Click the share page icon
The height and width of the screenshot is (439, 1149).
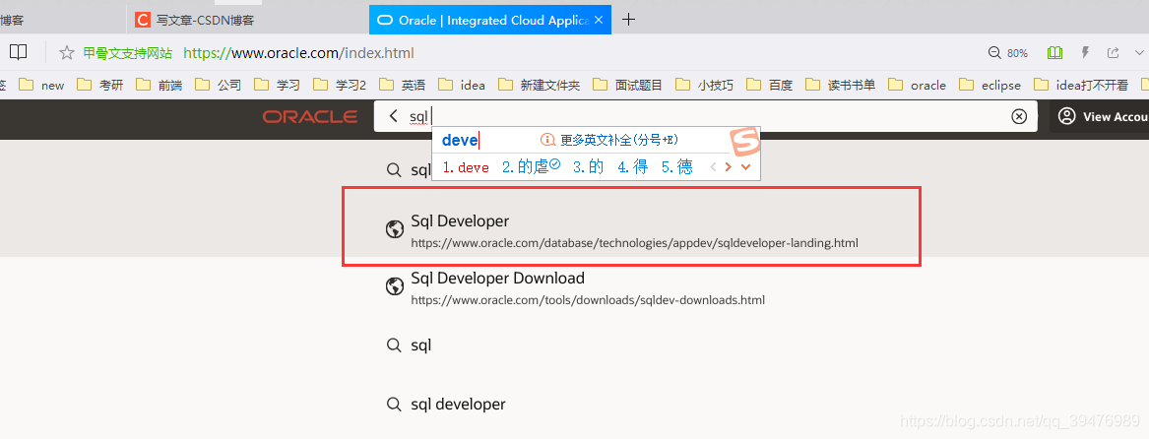[x=1114, y=53]
